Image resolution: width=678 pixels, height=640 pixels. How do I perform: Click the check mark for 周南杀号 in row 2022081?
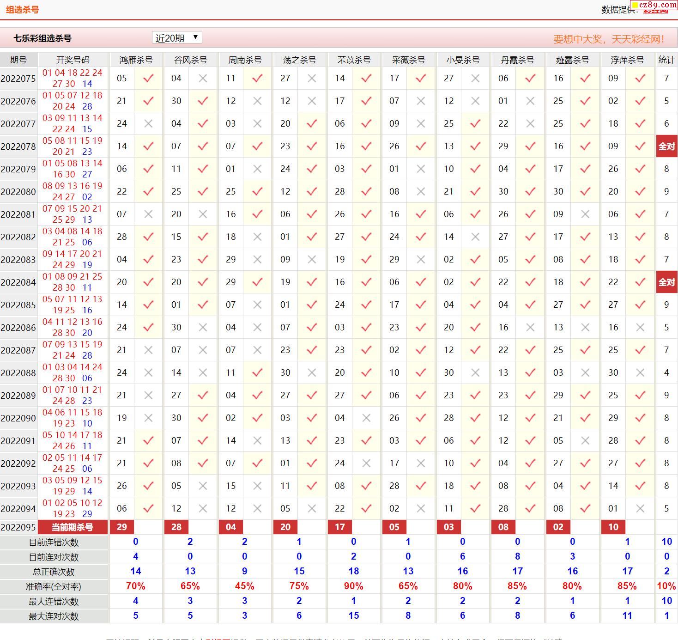[257, 214]
